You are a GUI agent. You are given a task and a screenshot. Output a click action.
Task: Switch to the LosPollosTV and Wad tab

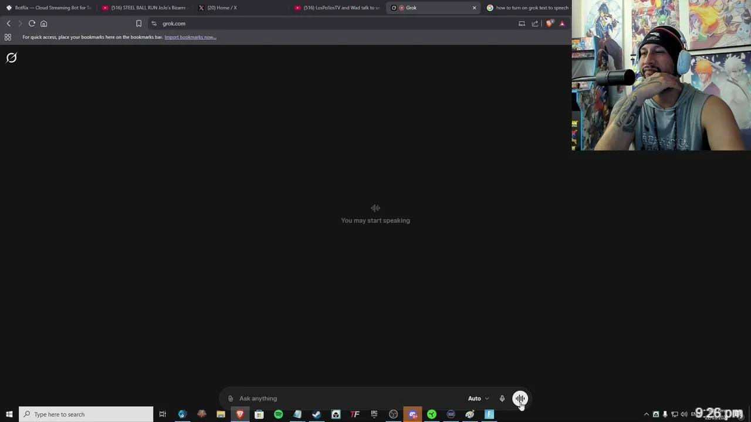[337, 8]
